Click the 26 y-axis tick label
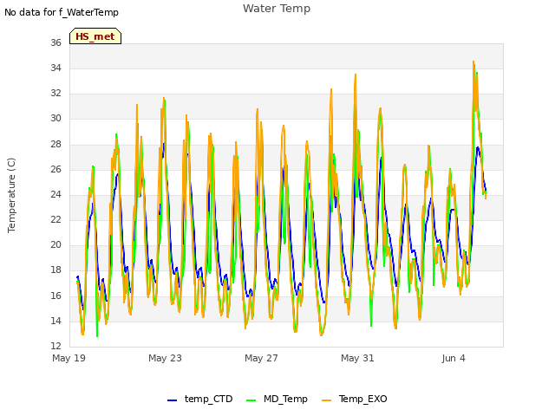 coord(55,170)
